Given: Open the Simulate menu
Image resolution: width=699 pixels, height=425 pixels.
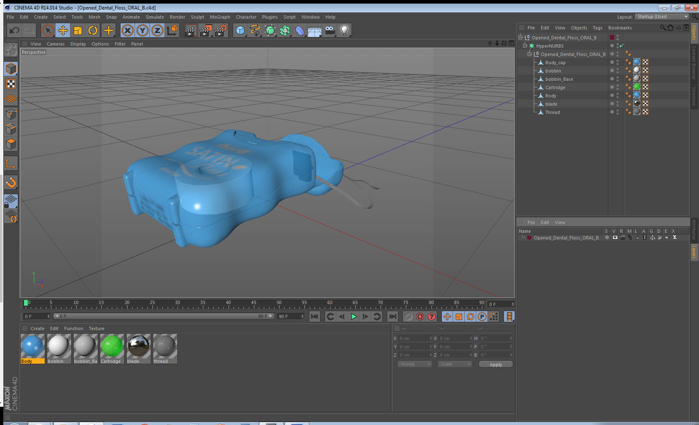Looking at the screenshot, I should 155,17.
